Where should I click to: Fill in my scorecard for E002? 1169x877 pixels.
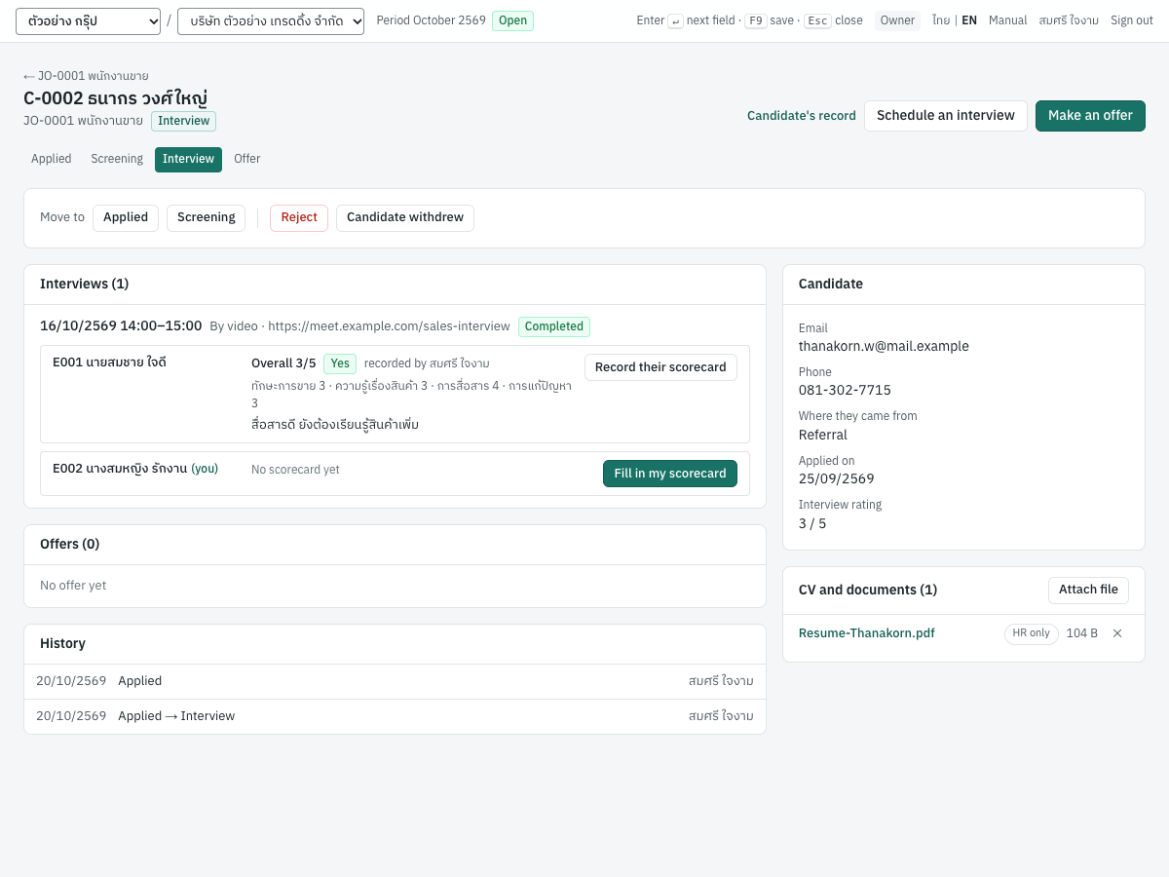click(670, 474)
